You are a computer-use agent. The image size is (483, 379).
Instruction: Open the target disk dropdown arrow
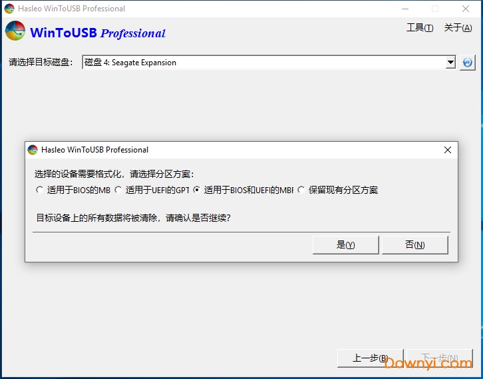(x=450, y=63)
